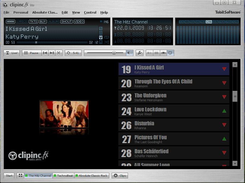The image size is (245, 183).
Task: Switch to the plain lines list view icon
Action: (x=156, y=53)
